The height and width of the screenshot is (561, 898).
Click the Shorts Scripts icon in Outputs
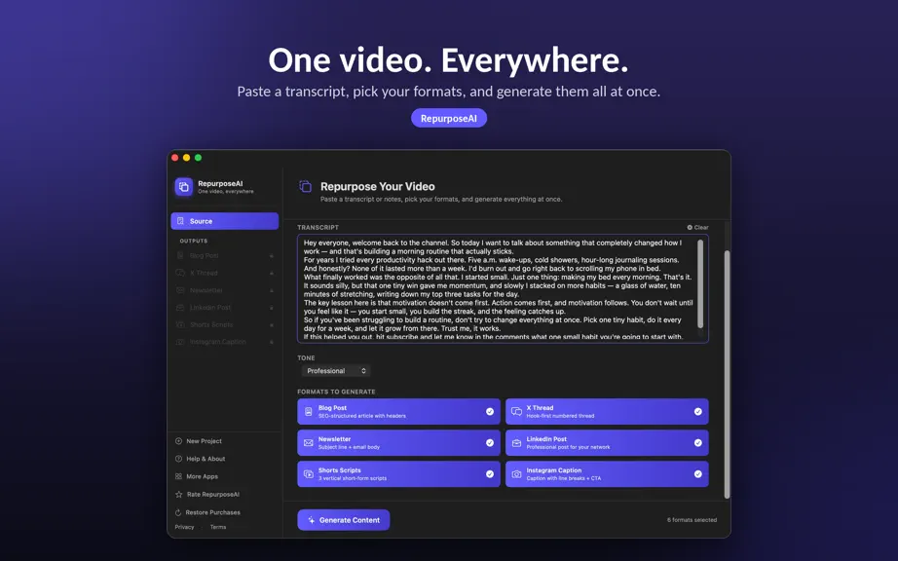tap(180, 324)
